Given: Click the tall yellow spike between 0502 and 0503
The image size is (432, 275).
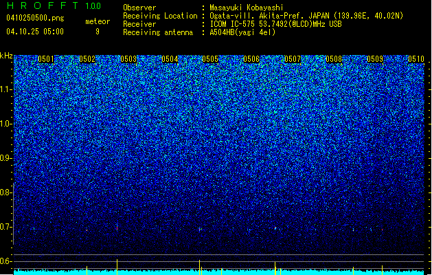Looking at the screenshot, I should [x=117, y=267].
